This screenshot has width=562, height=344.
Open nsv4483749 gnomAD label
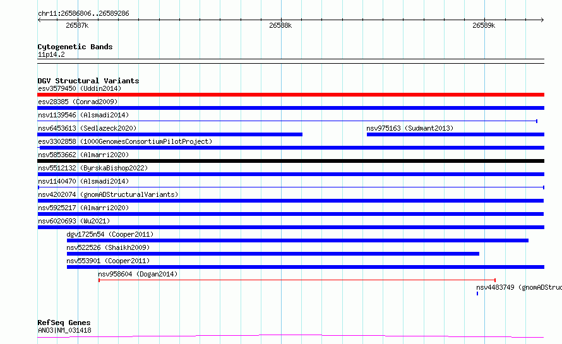(x=518, y=287)
